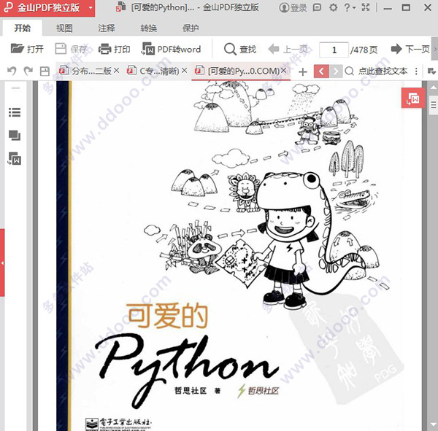438x431 pixels.
Task: Click the vertical scrollbar up arrow
Action: 433,88
